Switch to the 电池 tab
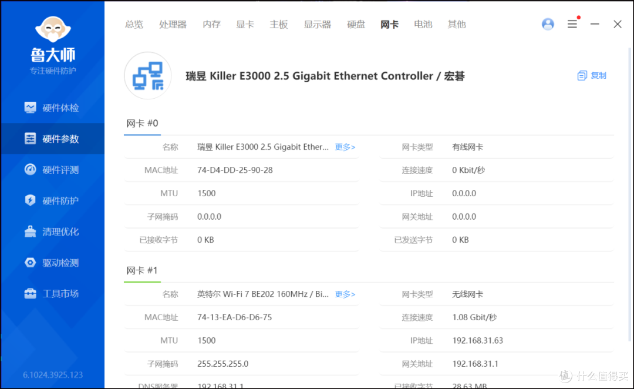This screenshot has height=389, width=634. tap(423, 24)
